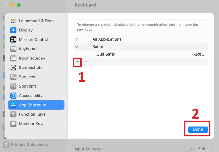Click the Launchpad & Dock icon
The height and width of the screenshot is (152, 219).
point(13,21)
